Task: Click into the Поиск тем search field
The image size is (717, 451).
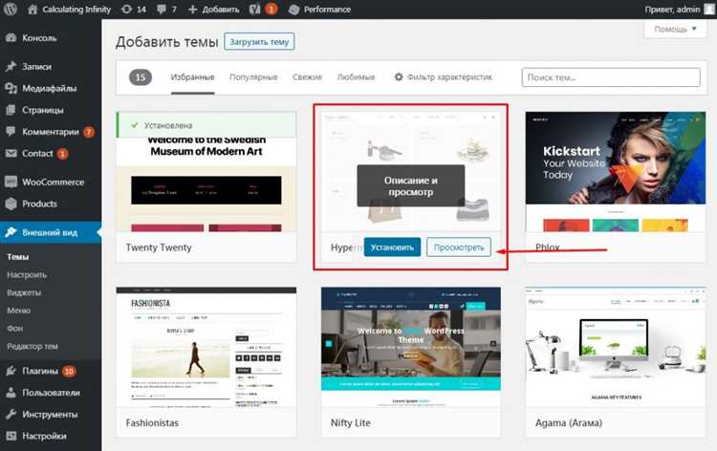Action: [611, 77]
